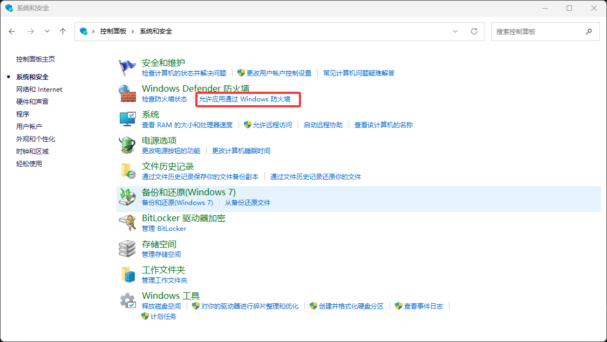
Task: Open 更改电源按钮的功能
Action: (171, 151)
